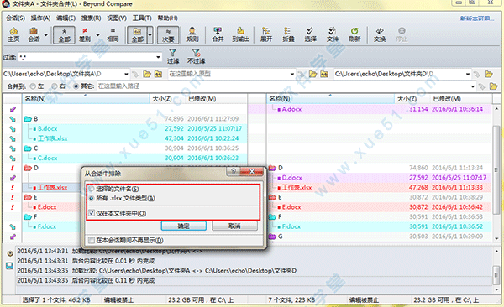The height and width of the screenshot is (307, 504).
Task: Click the 主页 home toolbar icon
Action: pos(13,34)
